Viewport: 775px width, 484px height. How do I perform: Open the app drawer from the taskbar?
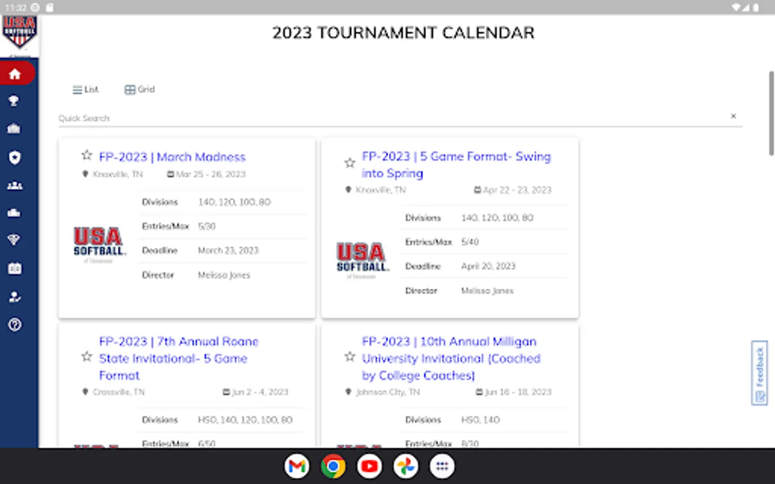coord(442,466)
